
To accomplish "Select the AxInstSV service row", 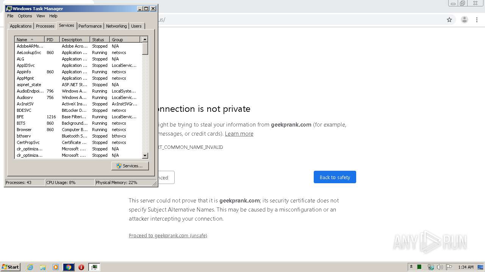I will [x=78, y=104].
